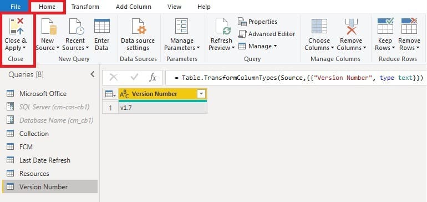Screen dimensions: 427x202
Task: Expand the Recent Sources dropdown arrow
Action: click(x=87, y=48)
